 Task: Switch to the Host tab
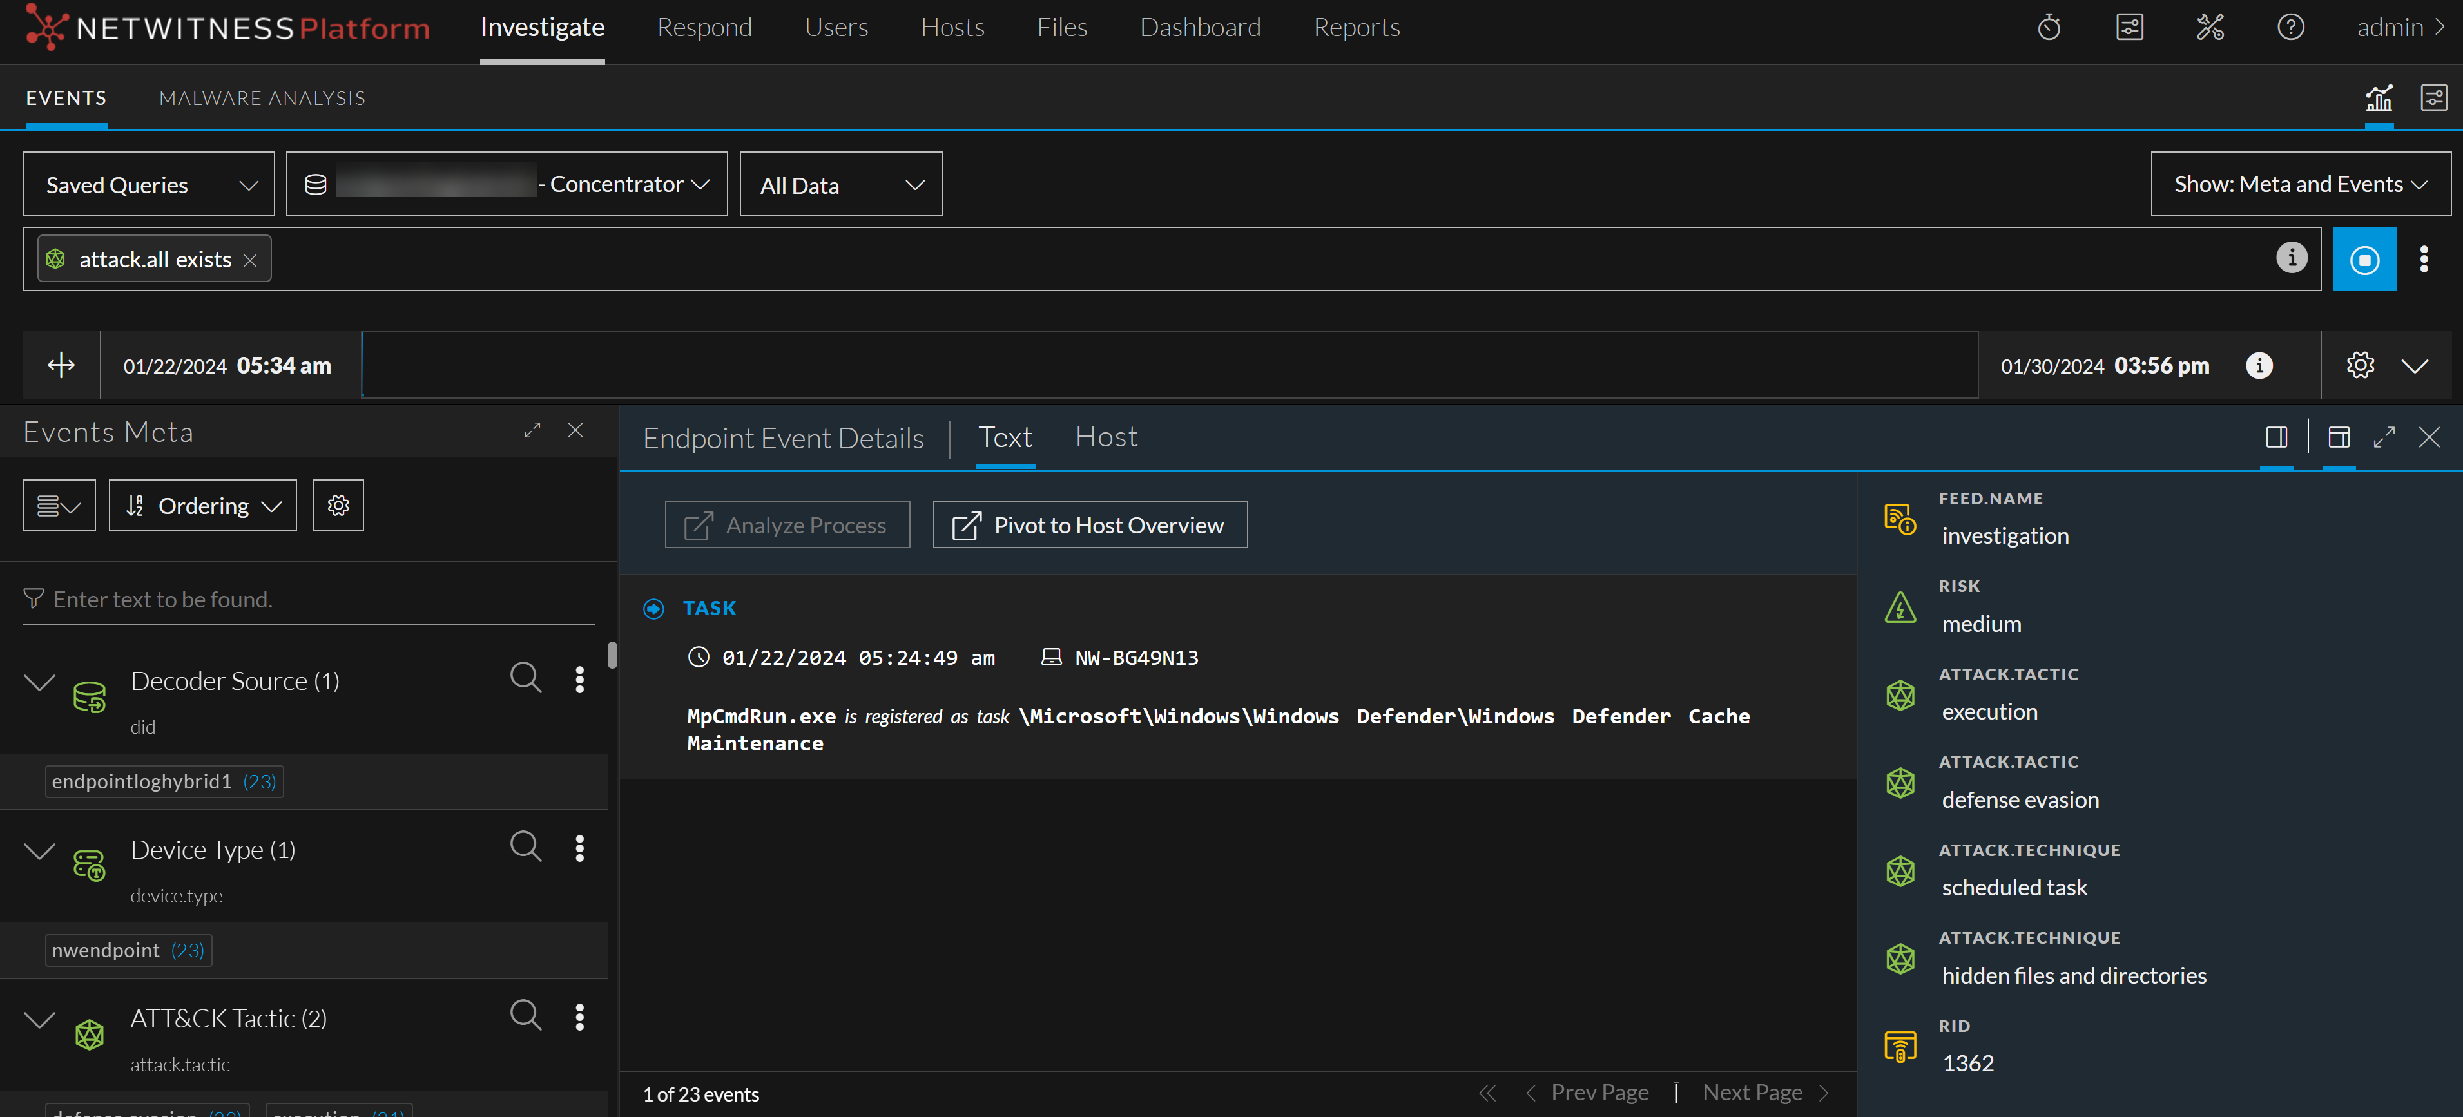click(x=1105, y=437)
